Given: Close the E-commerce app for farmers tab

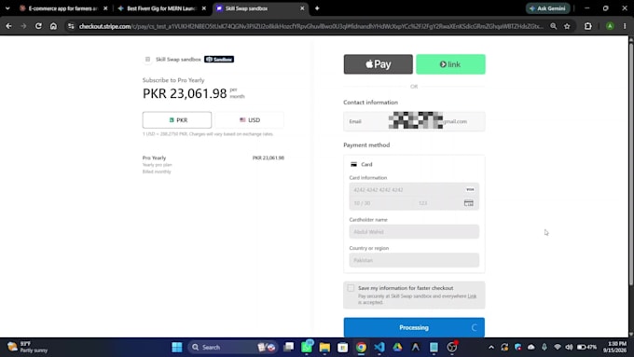Looking at the screenshot, I should tap(105, 8).
